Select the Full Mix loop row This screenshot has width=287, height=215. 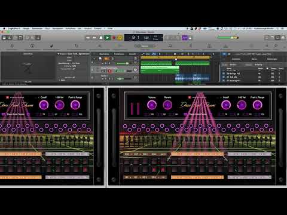pyautogui.click(x=254, y=77)
